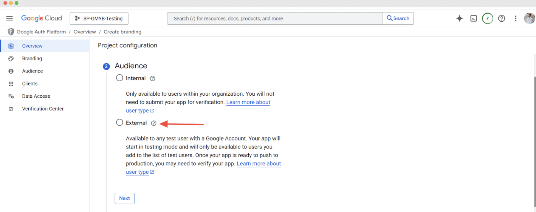Screen dimensions: 536x212
Task: Click the Project configuration heading
Action: 128,45
